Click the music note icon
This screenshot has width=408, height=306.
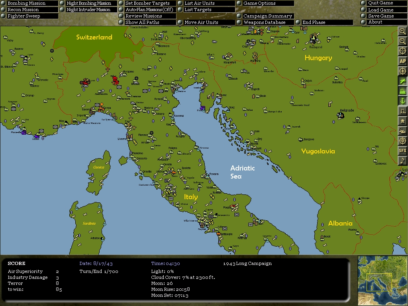[x=402, y=161]
